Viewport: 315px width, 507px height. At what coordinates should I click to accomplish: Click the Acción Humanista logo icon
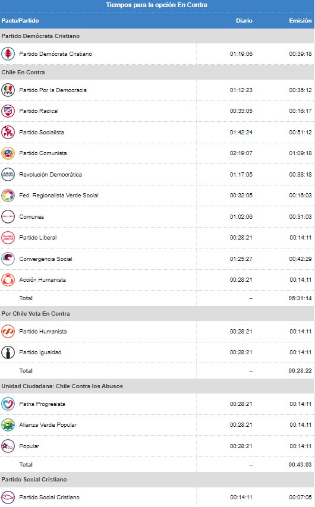[x=8, y=280]
